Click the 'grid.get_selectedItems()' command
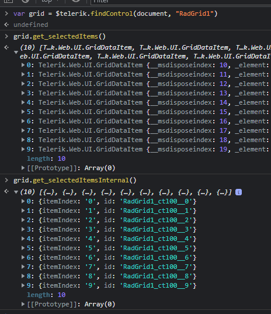Screen dimensions: 271x314 (x=60, y=36)
